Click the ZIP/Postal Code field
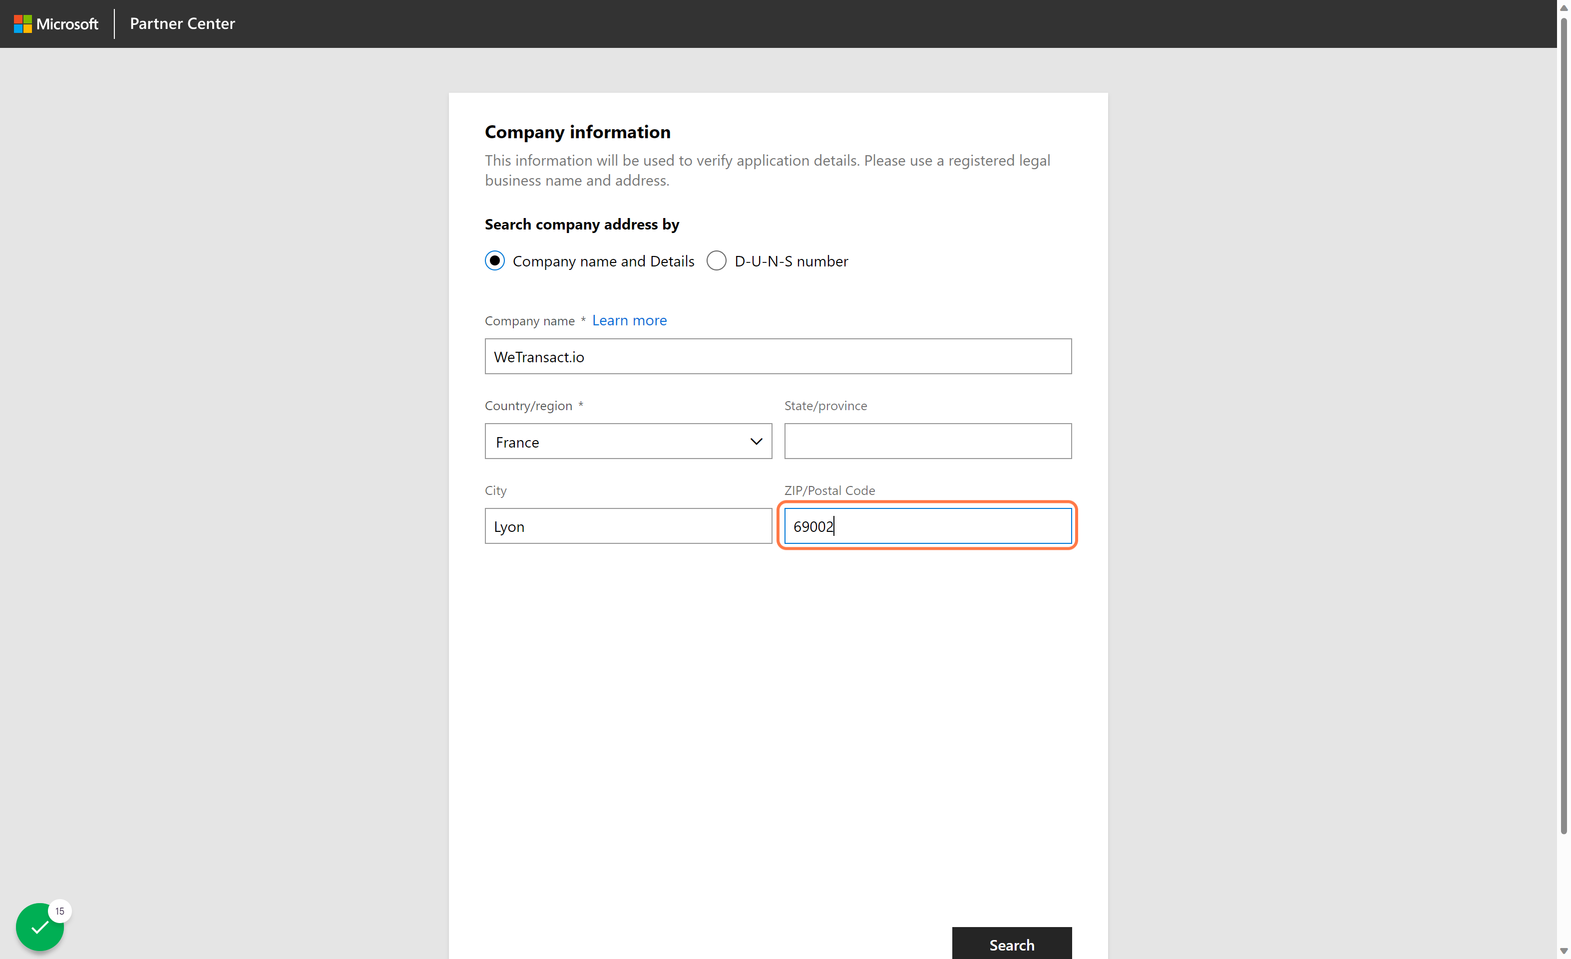The height and width of the screenshot is (959, 1571). [x=928, y=526]
